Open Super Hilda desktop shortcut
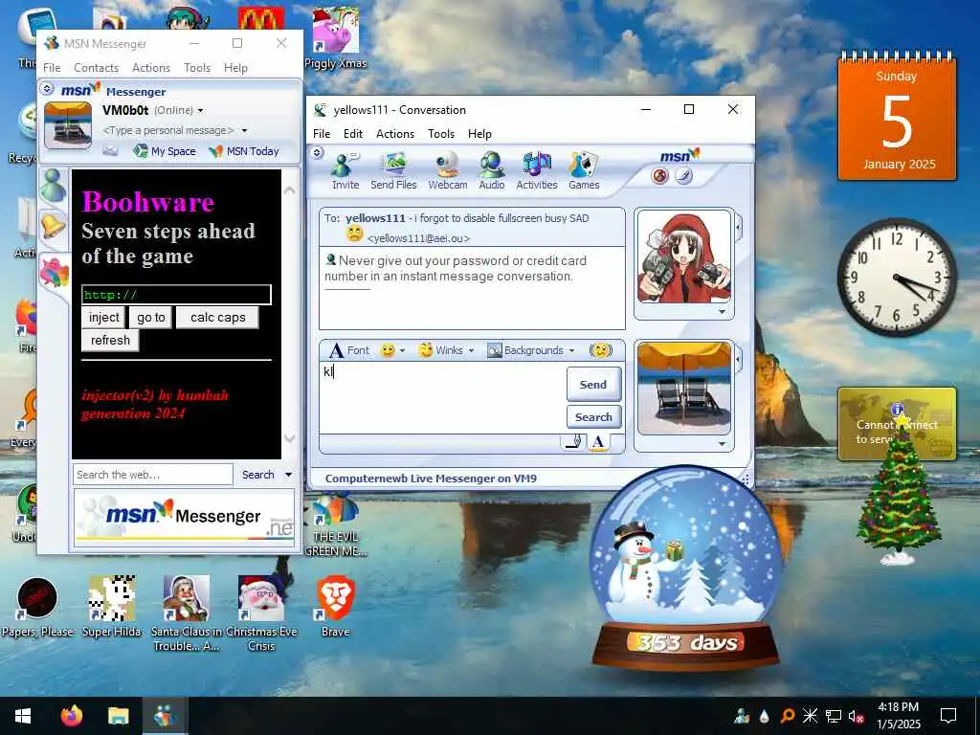This screenshot has height=735, width=980. click(112, 606)
